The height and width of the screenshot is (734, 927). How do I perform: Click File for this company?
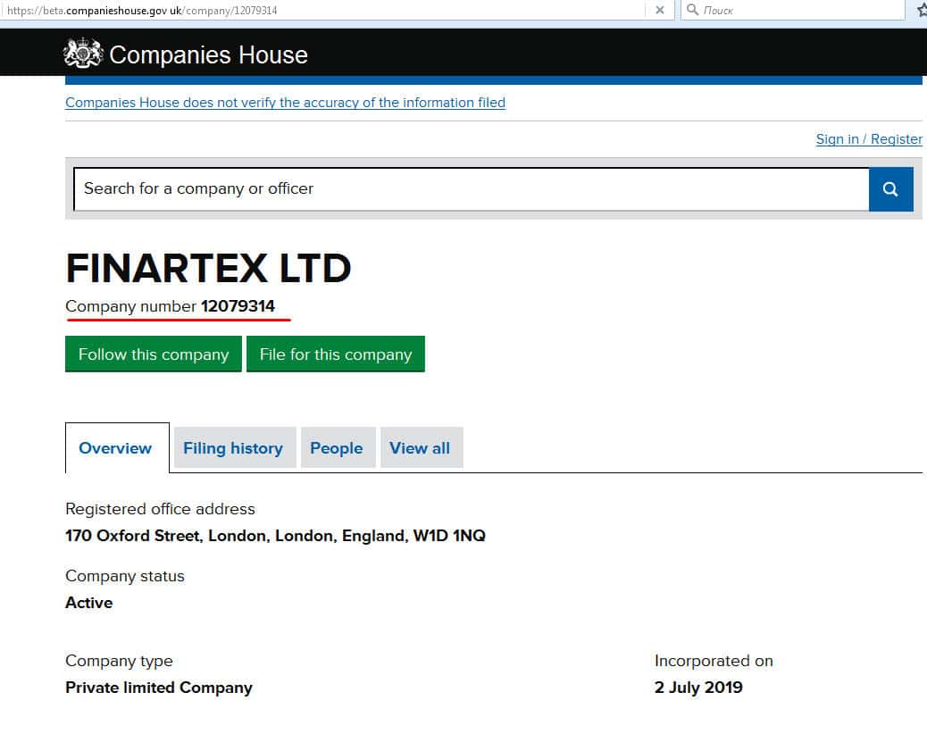click(x=335, y=354)
